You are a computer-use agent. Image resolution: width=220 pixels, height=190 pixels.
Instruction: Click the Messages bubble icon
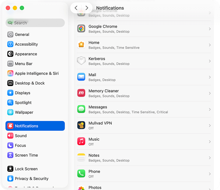point(81,109)
